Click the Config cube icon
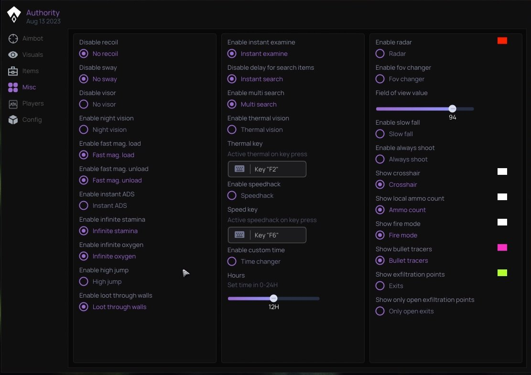531x375 pixels. pyautogui.click(x=13, y=120)
